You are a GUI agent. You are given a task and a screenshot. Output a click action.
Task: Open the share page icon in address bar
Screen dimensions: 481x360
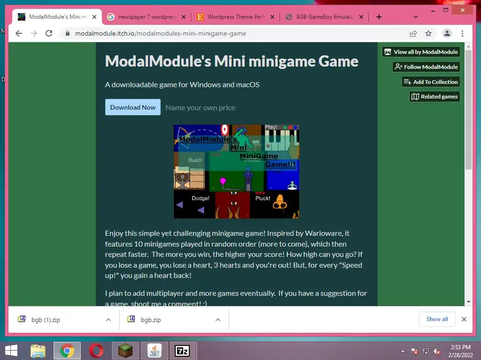413,33
